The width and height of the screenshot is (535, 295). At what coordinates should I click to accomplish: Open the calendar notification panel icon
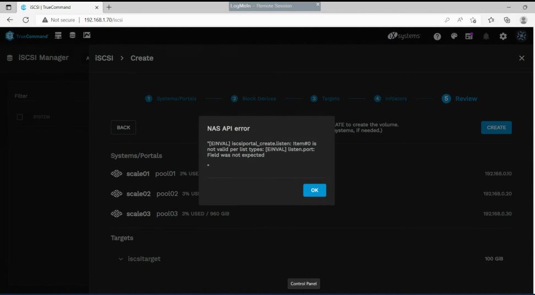point(469,36)
